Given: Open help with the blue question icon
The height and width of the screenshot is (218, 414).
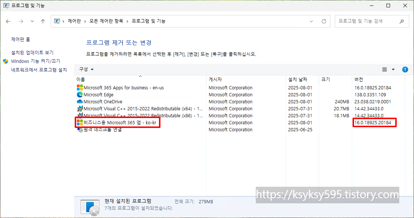Looking at the screenshot, I should coord(405,69).
